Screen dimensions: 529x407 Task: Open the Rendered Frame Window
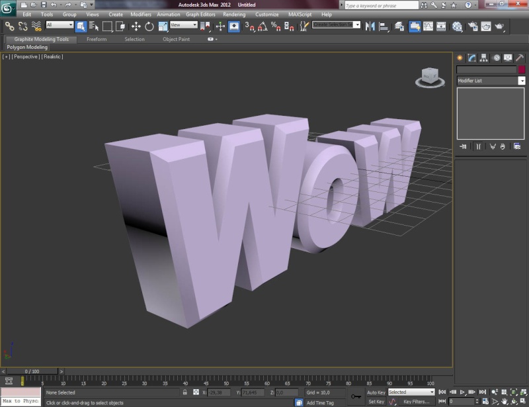coord(486,26)
